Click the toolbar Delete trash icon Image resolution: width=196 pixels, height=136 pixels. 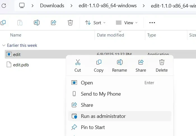coord(70,23)
